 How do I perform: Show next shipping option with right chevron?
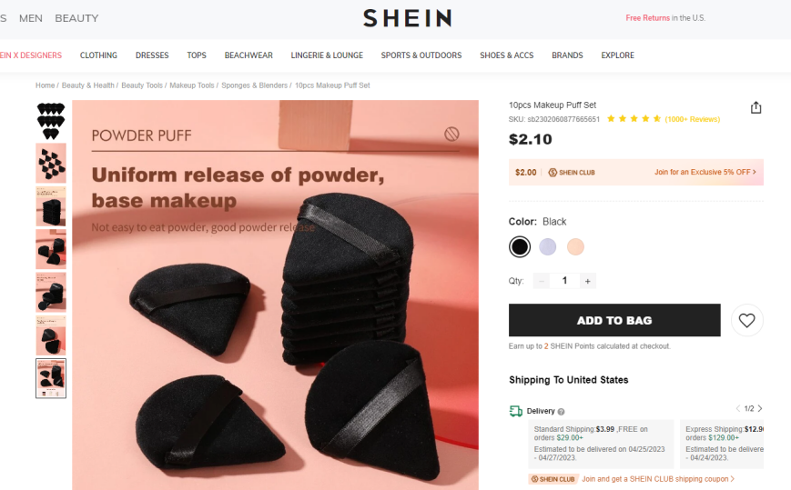tap(760, 408)
